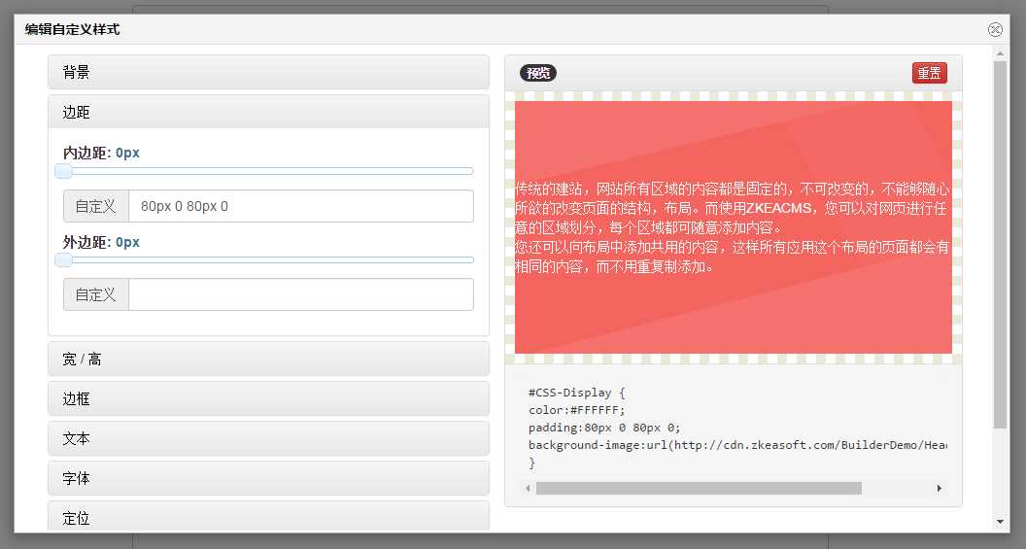Viewport: 1026px width, 549px height.
Task: Click the CSS code scroll left arrow
Action: click(x=528, y=488)
